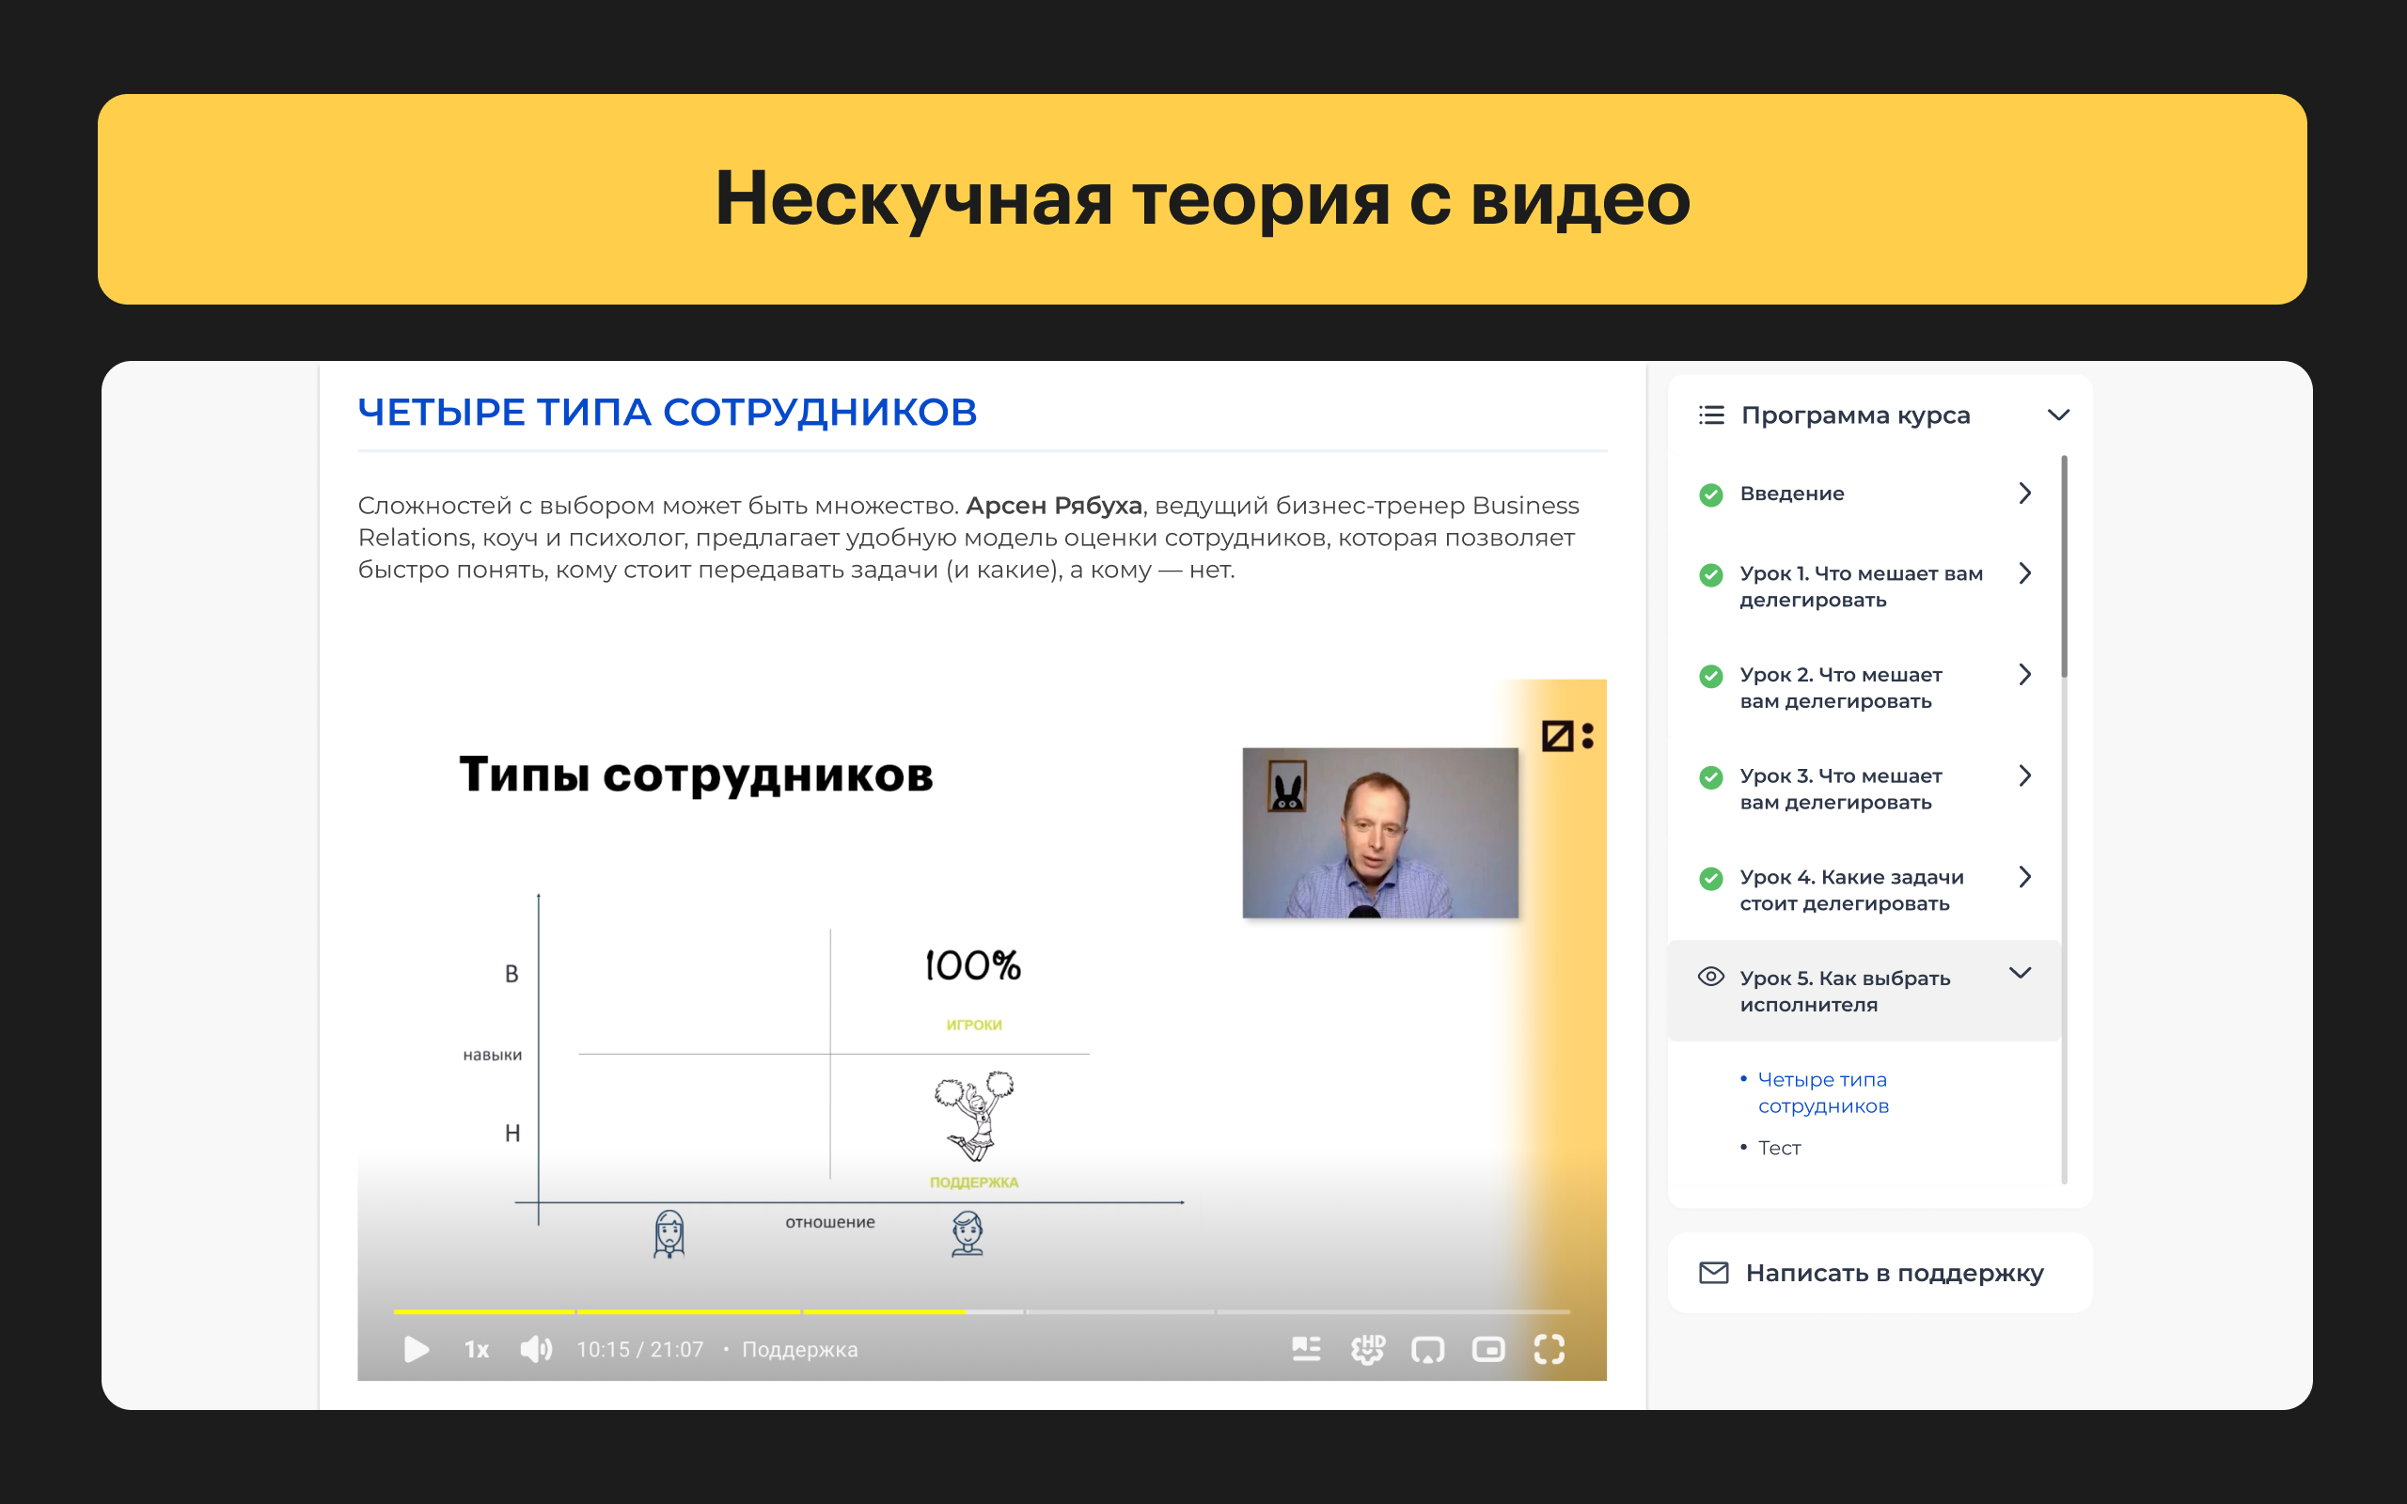The image size is (2407, 1504).
Task: Click the Программа курса title
Action: click(x=1855, y=415)
